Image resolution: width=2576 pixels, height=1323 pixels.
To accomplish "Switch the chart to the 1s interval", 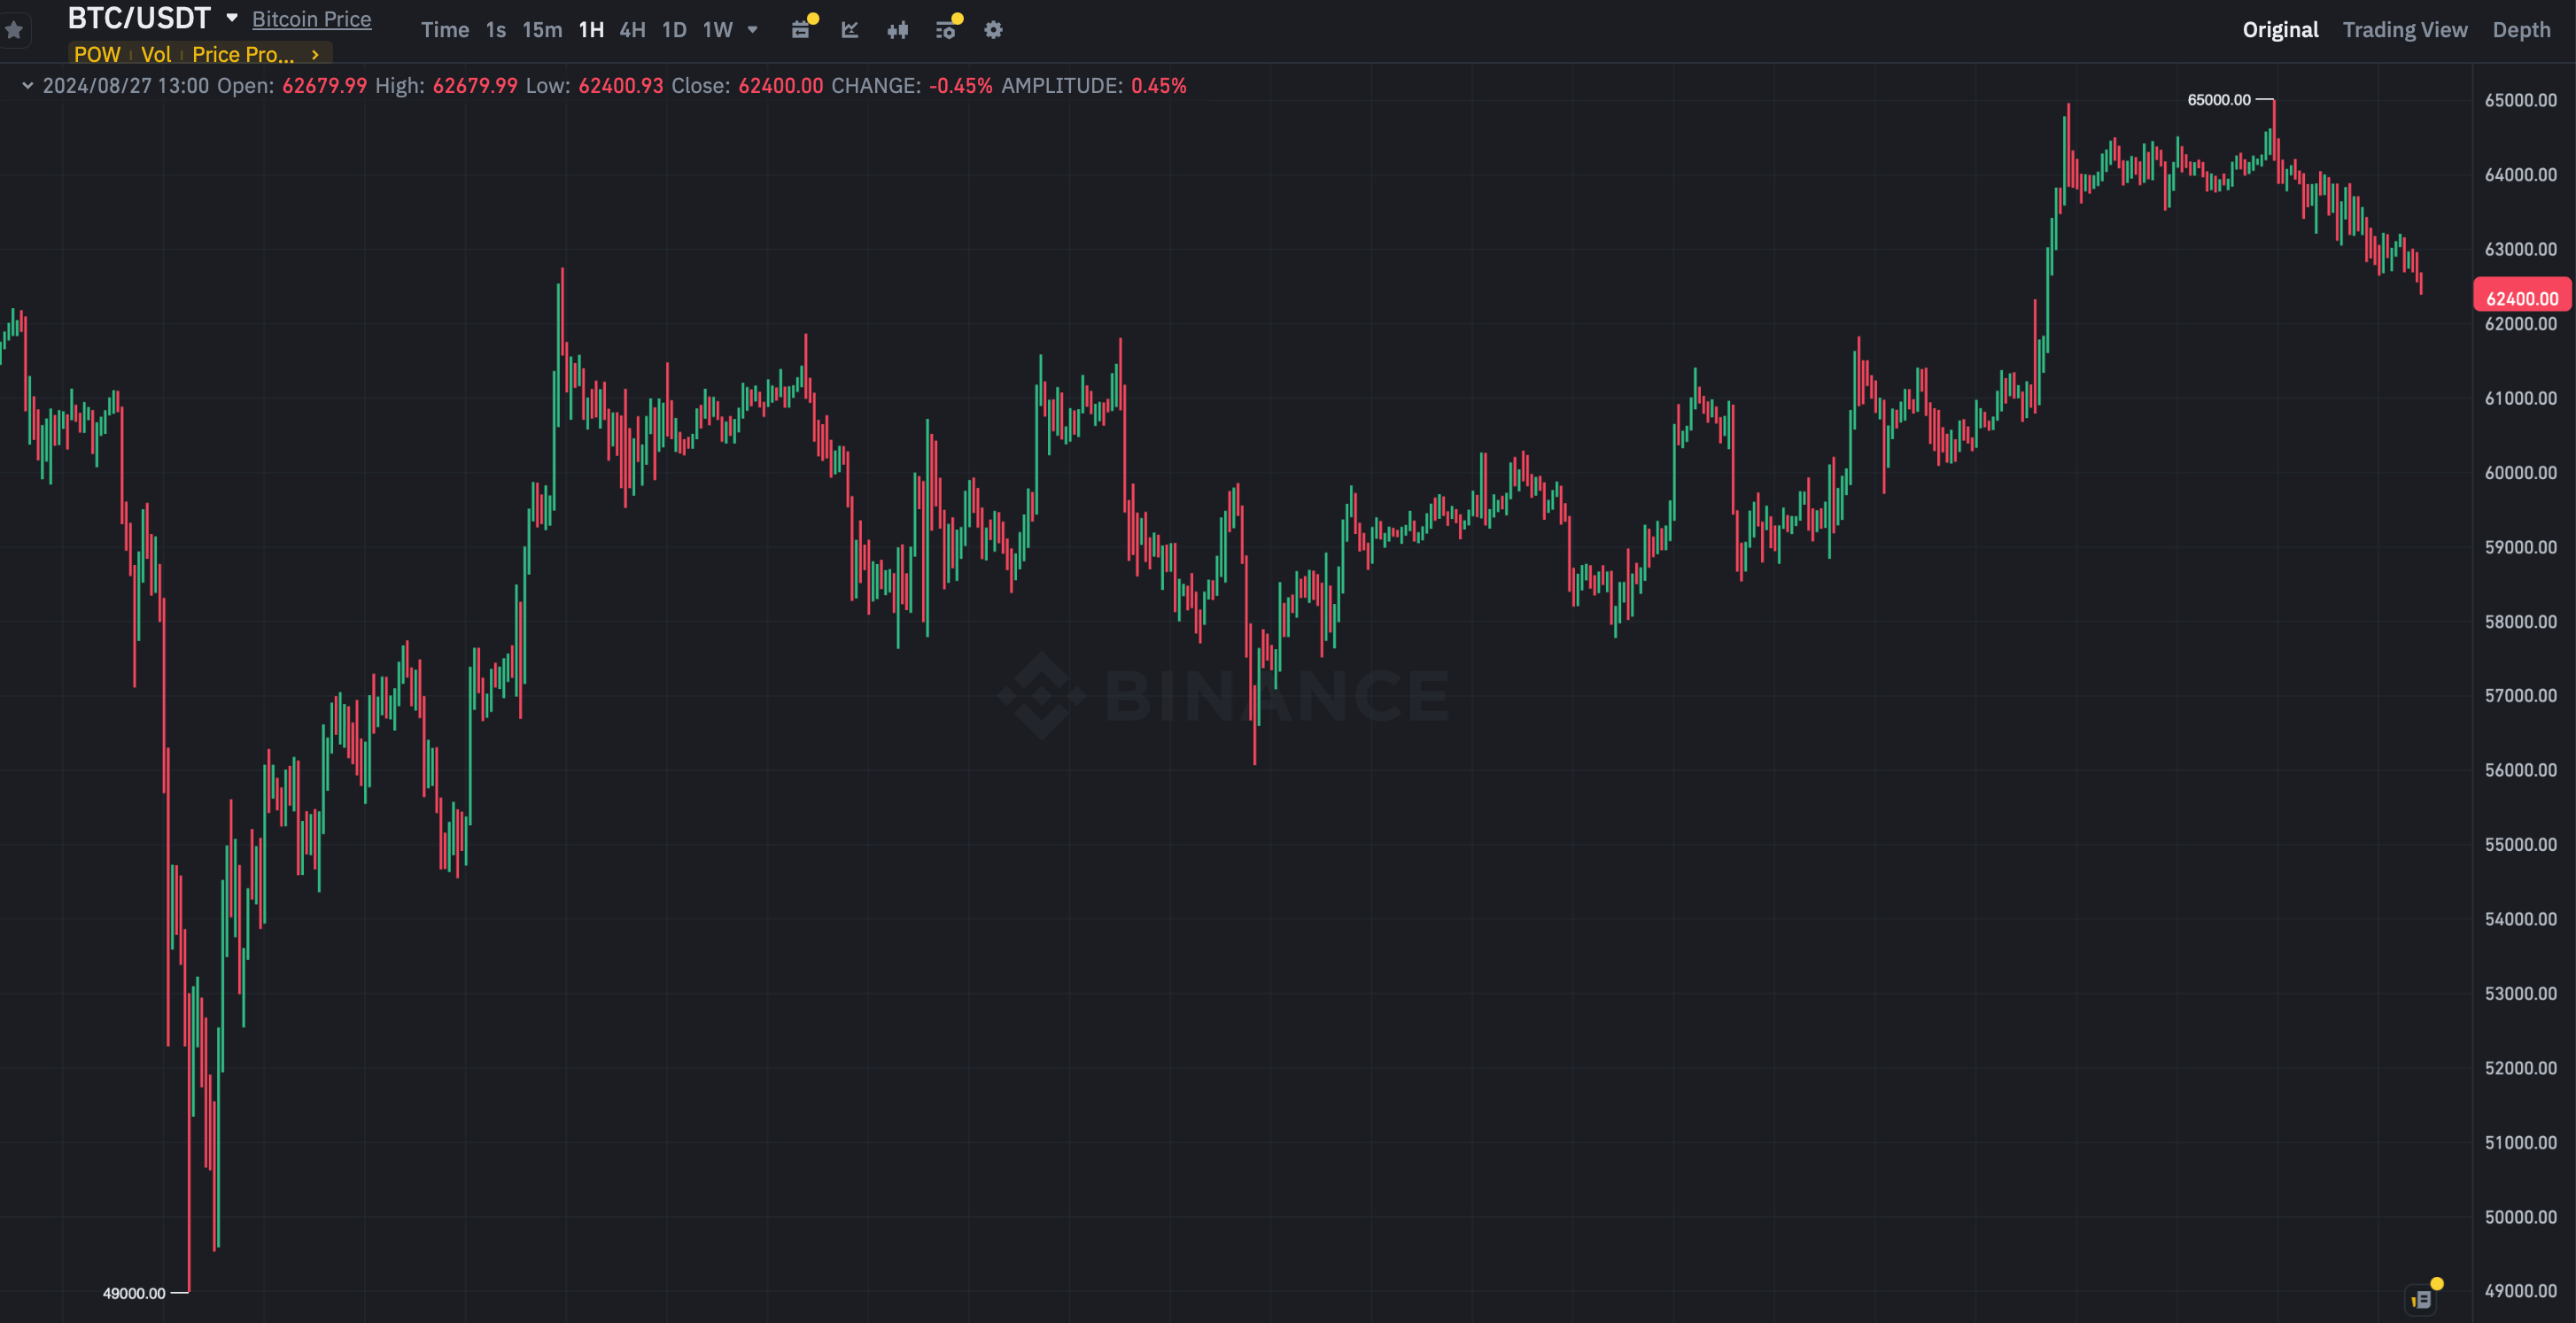I will 496,30.
